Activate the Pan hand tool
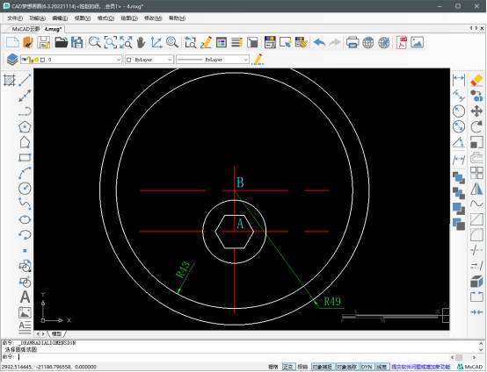The image size is (487, 372). (x=141, y=42)
